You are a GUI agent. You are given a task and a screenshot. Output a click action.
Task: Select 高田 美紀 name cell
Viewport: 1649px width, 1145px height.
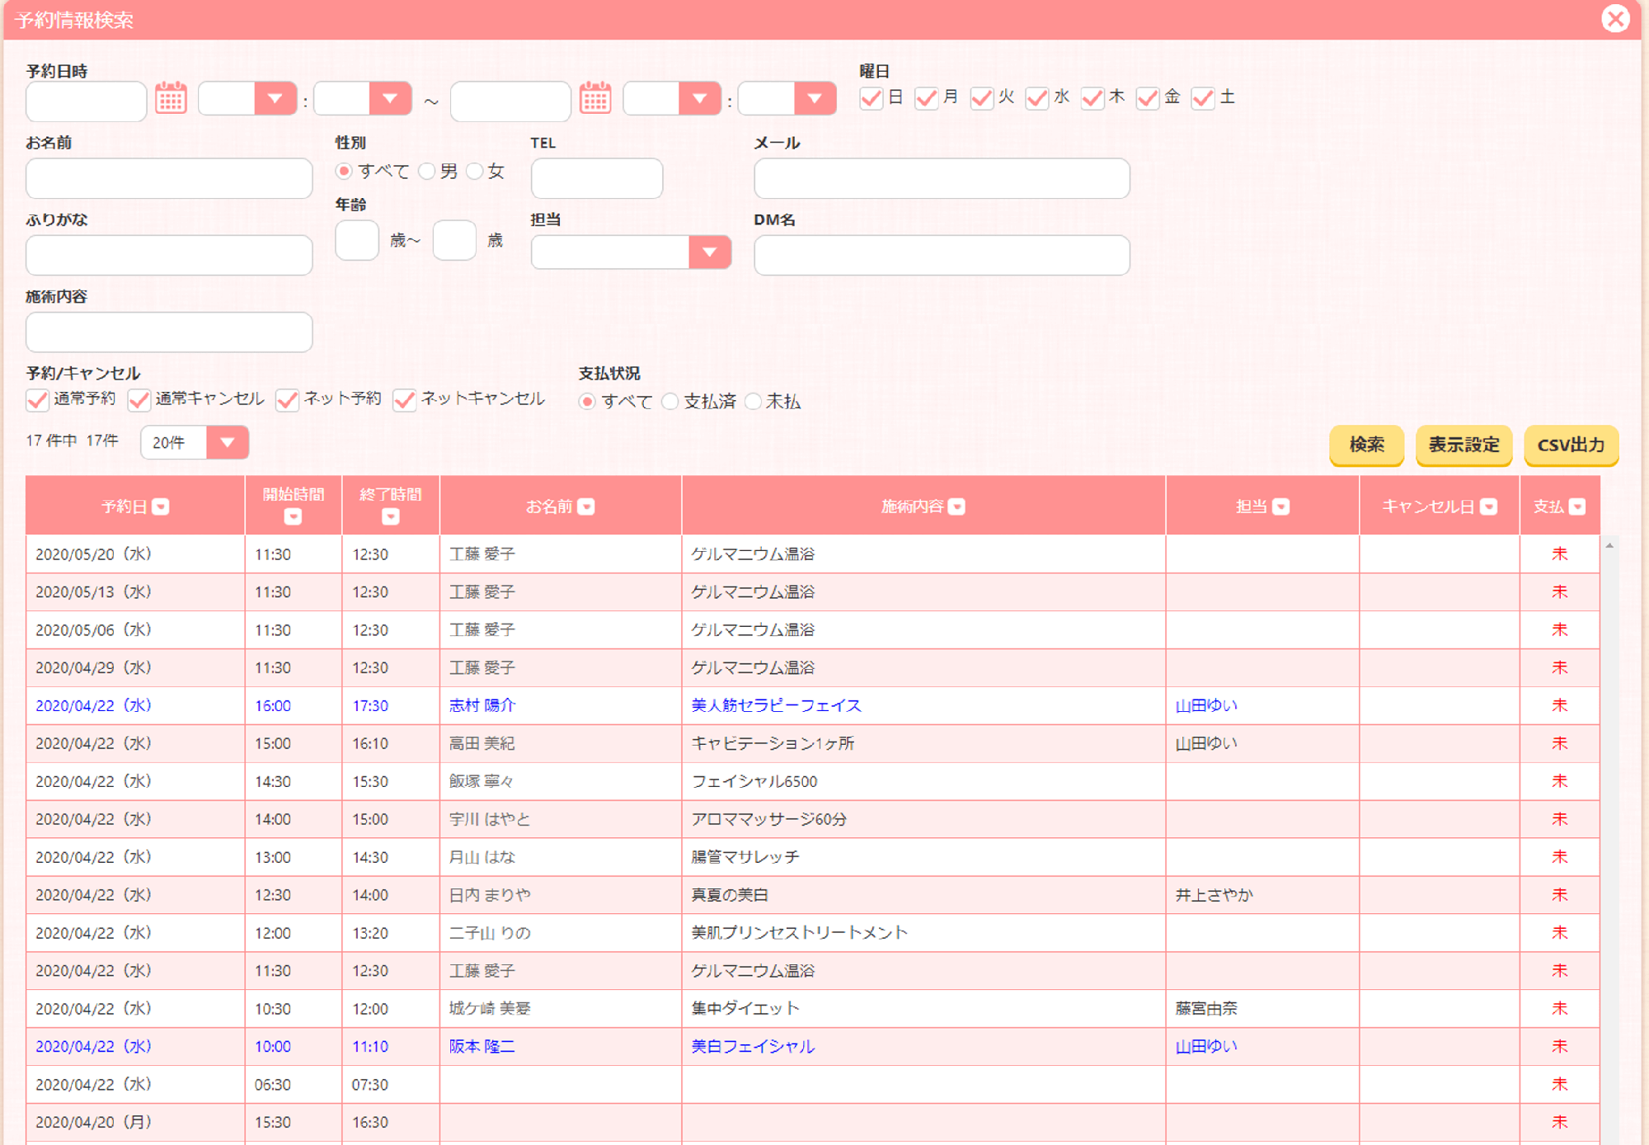point(561,743)
